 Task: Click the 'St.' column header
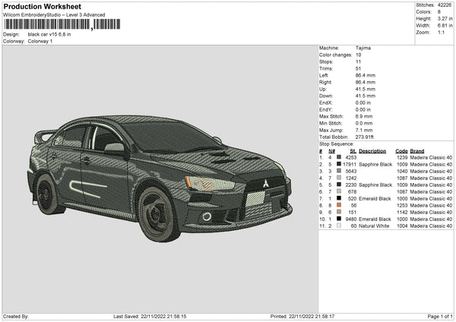click(x=353, y=151)
